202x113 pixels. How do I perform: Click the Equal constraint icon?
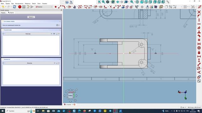point(199,40)
